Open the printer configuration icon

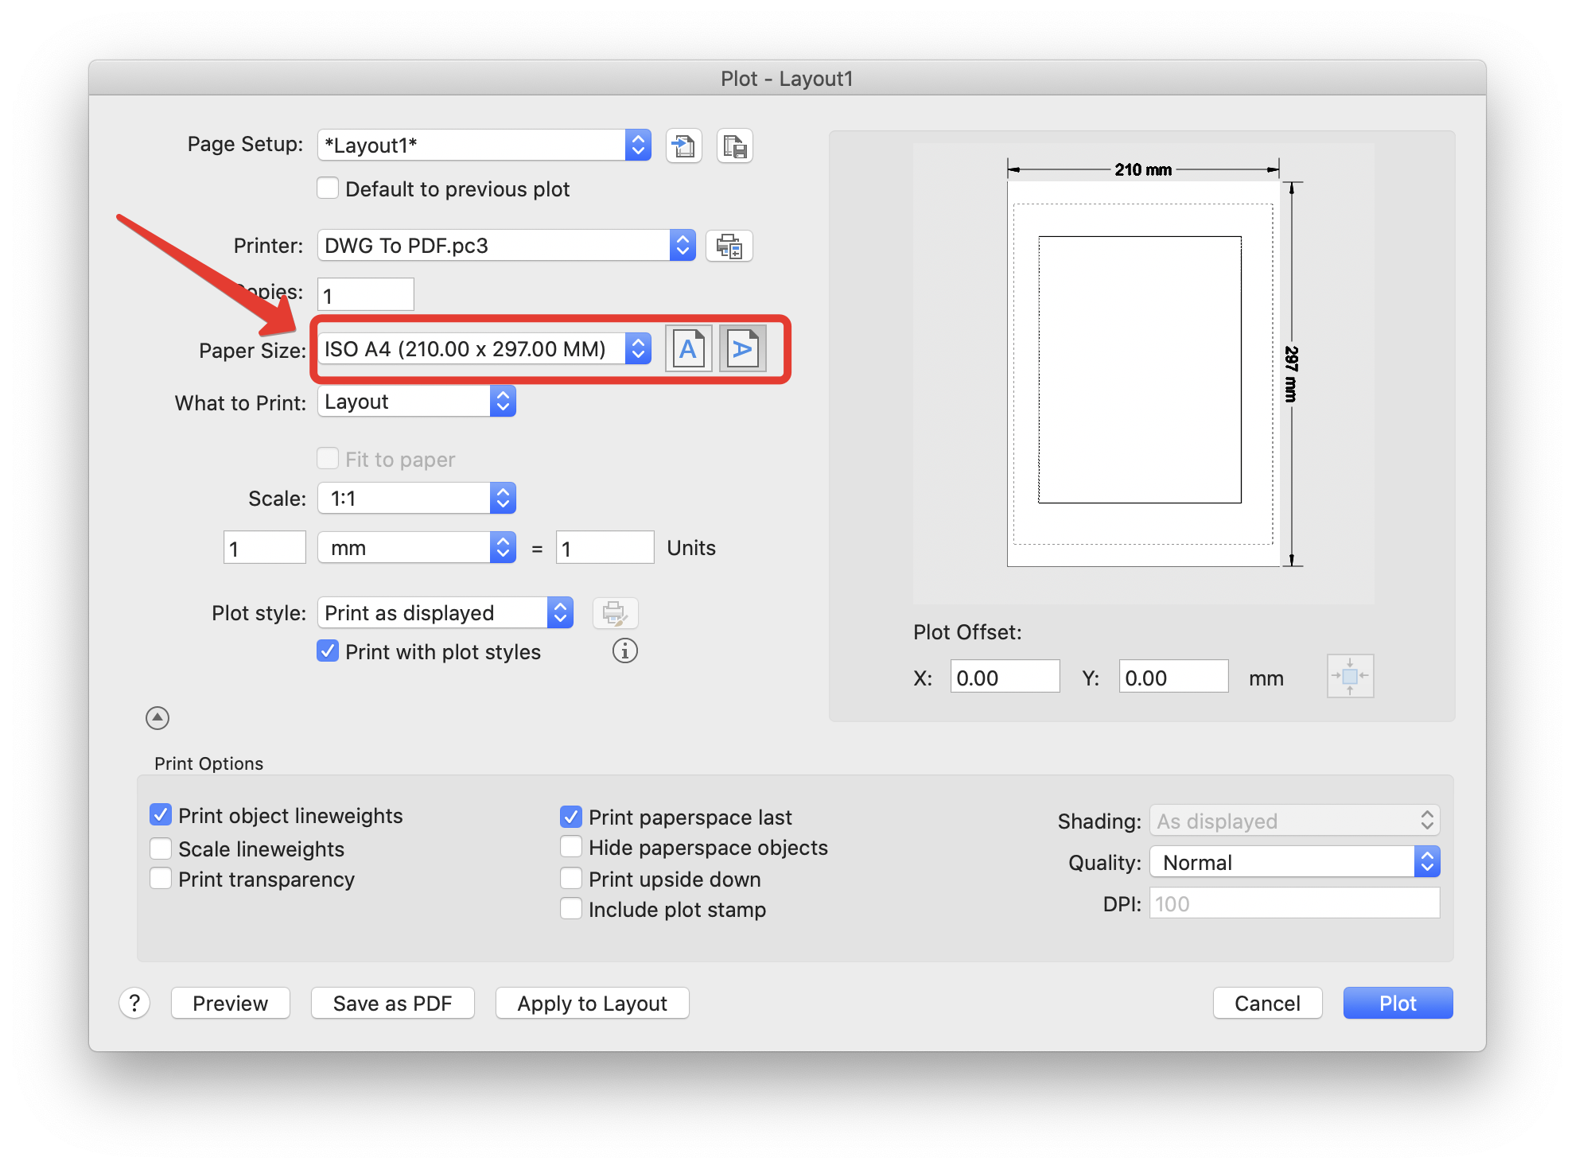tap(729, 246)
